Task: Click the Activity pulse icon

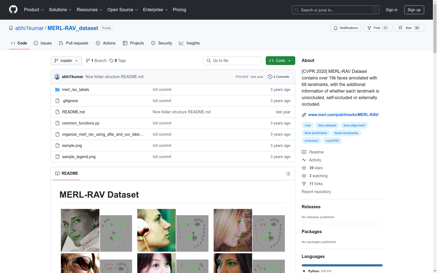Action: point(304,160)
